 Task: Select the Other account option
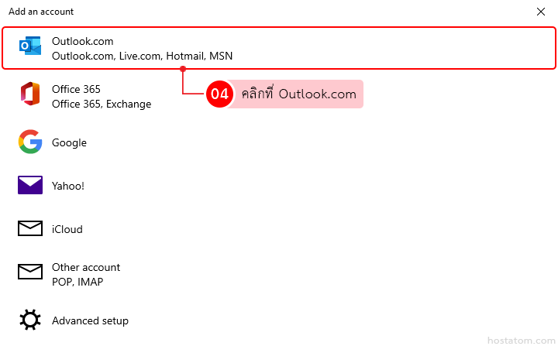(x=86, y=267)
